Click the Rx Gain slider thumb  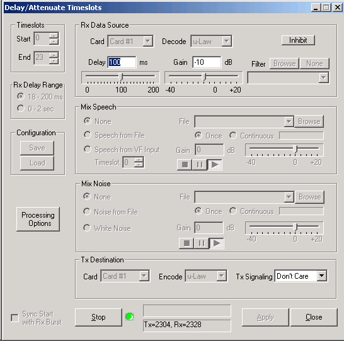[x=204, y=77]
